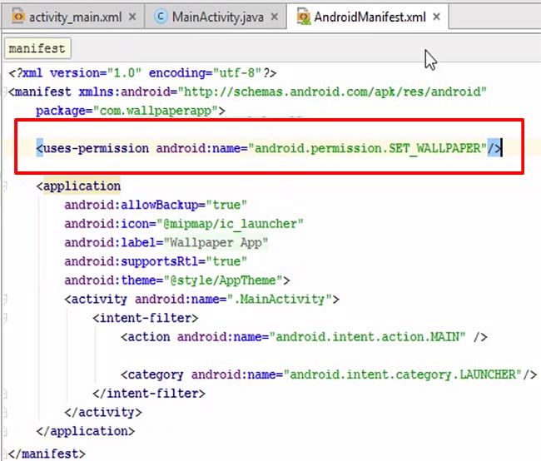Click the opening intent-filter tag

pyautogui.click(x=146, y=318)
